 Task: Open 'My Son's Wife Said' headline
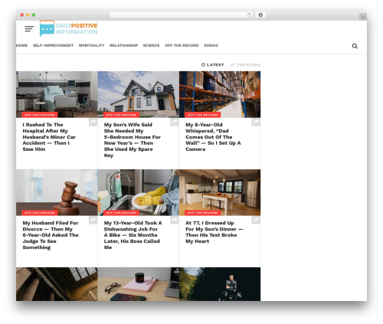coord(132,140)
